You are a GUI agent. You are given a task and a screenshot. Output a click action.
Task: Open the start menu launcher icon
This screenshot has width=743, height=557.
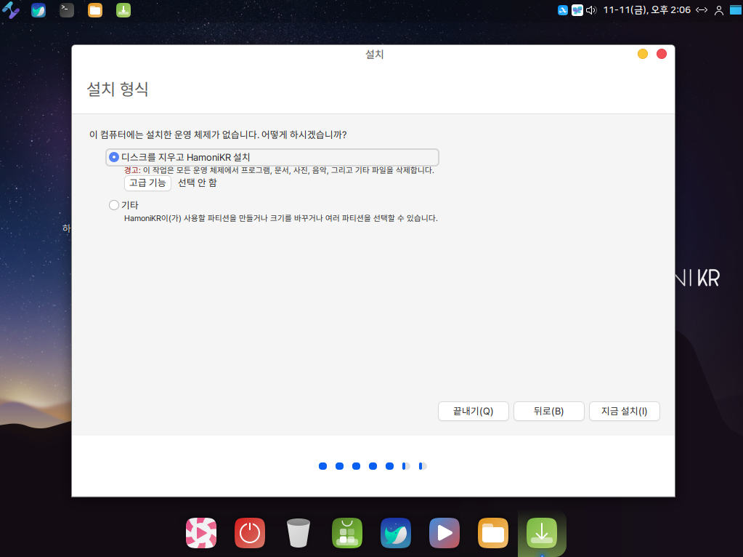tap(11, 10)
